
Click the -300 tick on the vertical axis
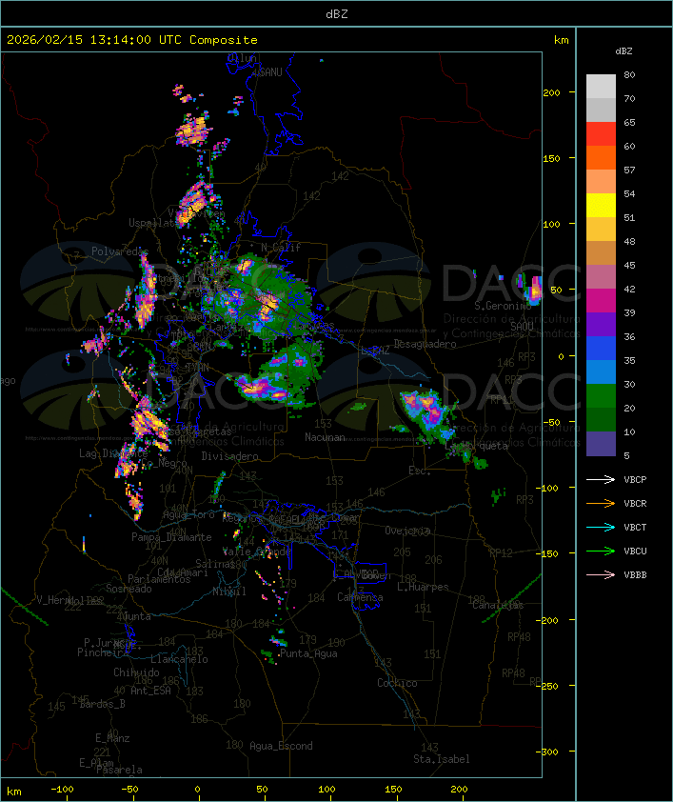click(x=549, y=752)
